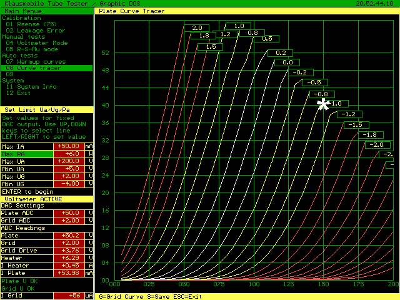The width and height of the screenshot is (400, 300).
Task: Click the Max PA value +6.0
Action: [69, 154]
